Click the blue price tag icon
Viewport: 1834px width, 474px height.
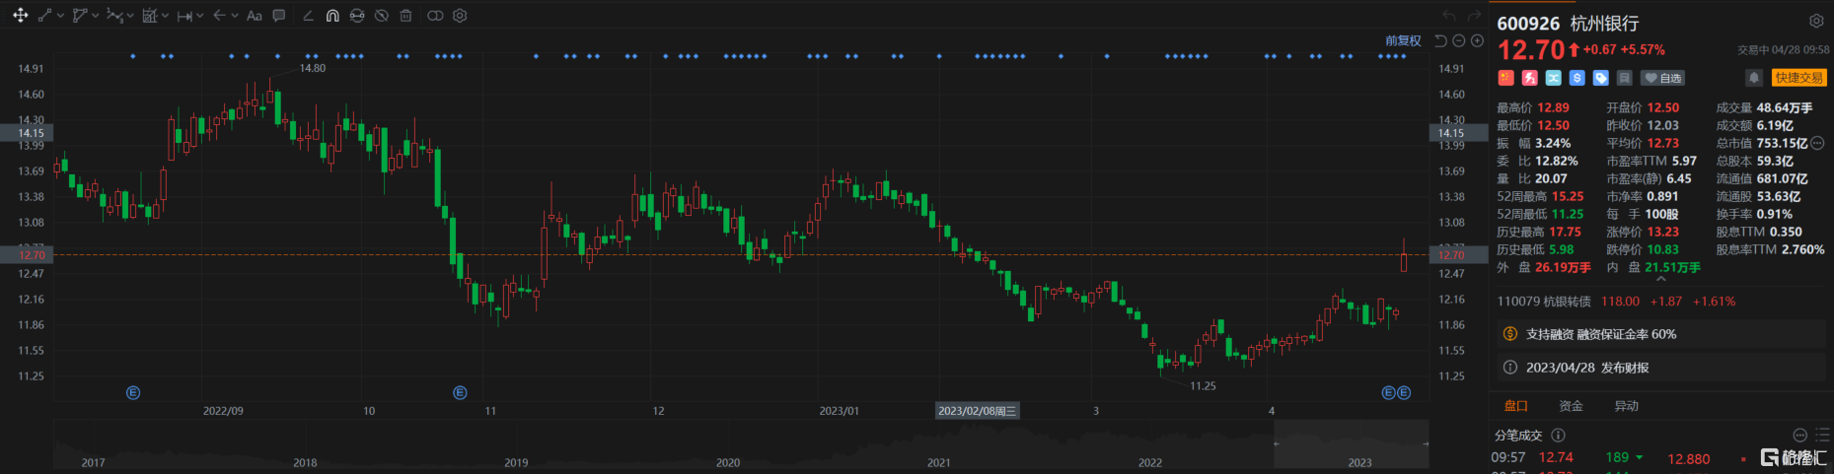1600,78
